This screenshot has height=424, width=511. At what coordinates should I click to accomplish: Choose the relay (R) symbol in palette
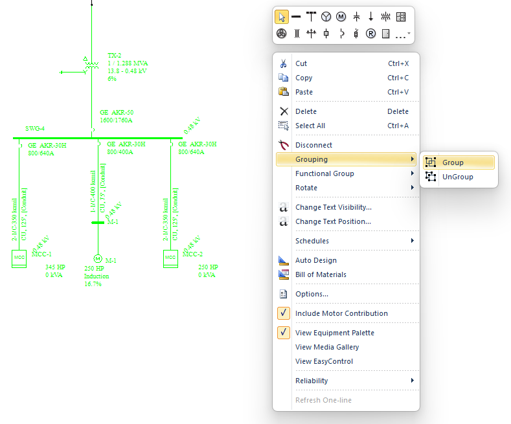coord(371,34)
